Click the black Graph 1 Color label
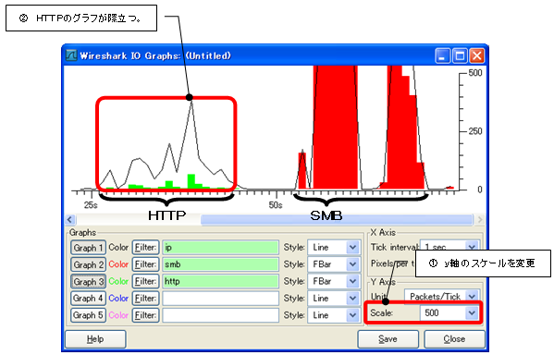Viewport: 554px width, 355px height. pos(118,247)
